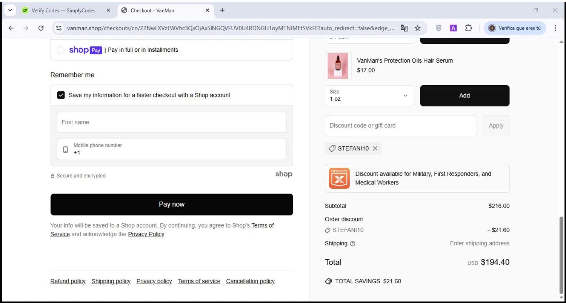Open site information icon in address bar
566x303 pixels.
point(58,28)
